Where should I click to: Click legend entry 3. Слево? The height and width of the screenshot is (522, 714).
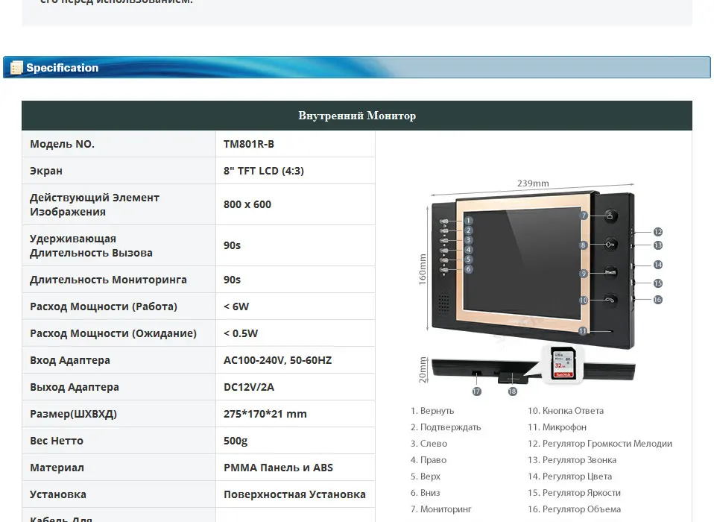click(x=429, y=444)
